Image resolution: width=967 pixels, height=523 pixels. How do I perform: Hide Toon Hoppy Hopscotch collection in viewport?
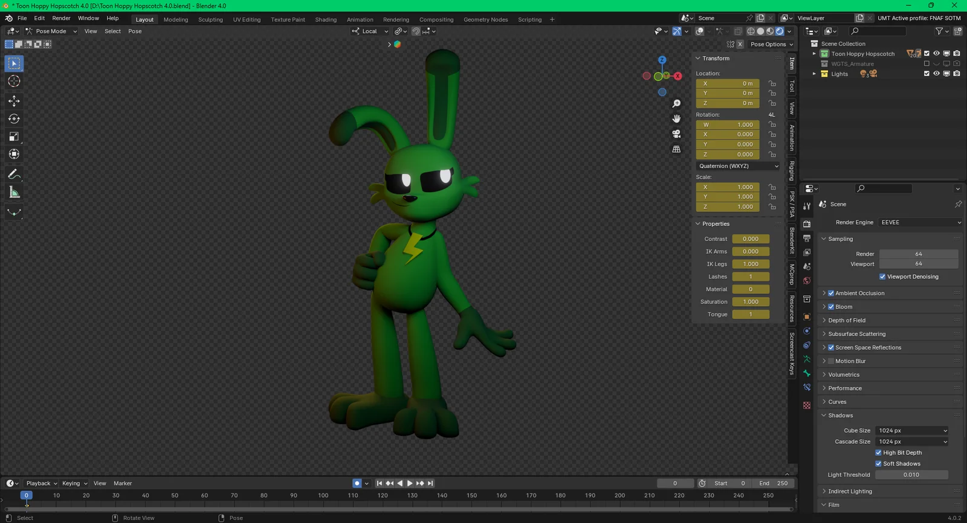tap(936, 54)
